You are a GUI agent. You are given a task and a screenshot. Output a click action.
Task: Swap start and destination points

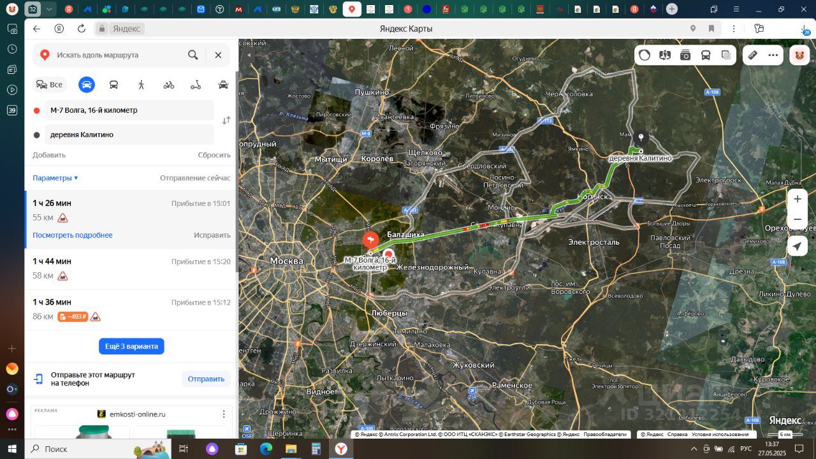point(226,120)
